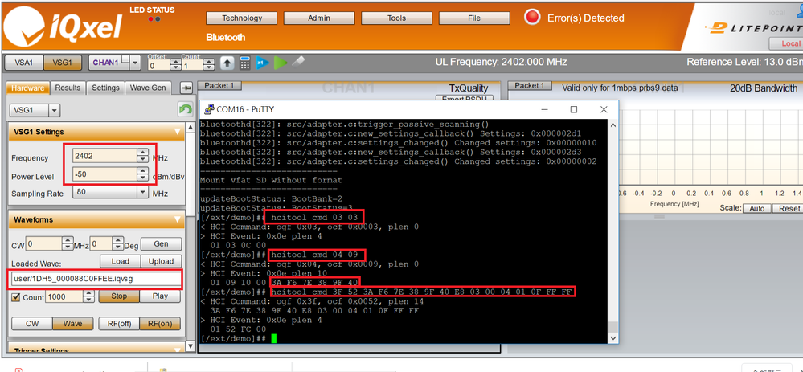Switch to the Wave Gen tab

(148, 88)
